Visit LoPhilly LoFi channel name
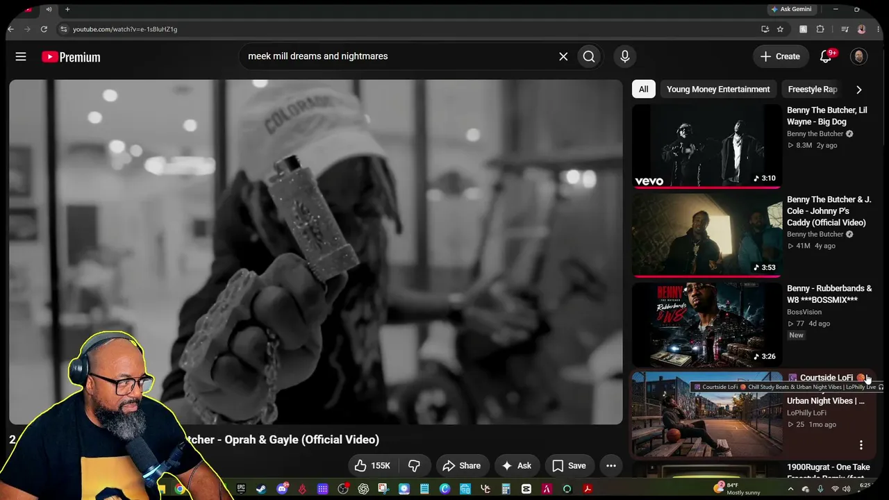Screen dimensions: 889x500 tap(806, 413)
